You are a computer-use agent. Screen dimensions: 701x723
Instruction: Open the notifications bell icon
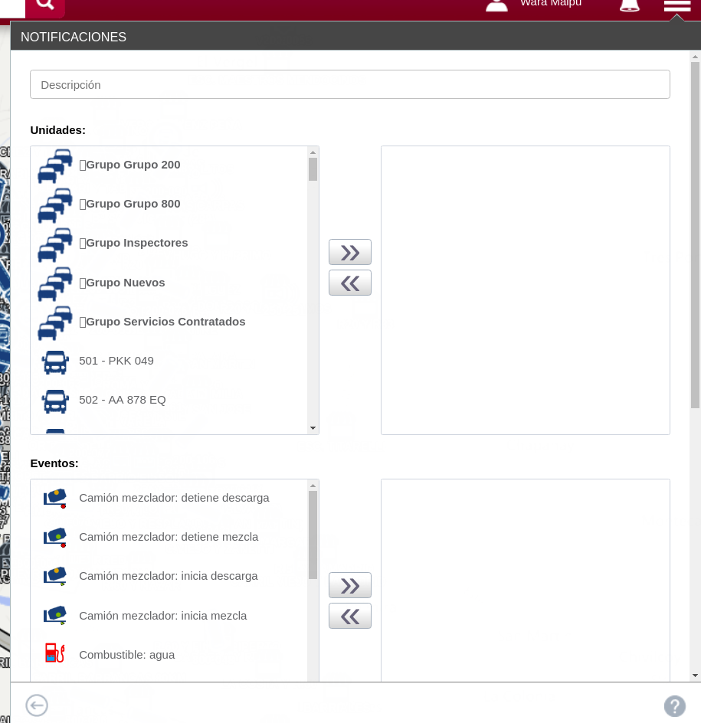pos(629,5)
